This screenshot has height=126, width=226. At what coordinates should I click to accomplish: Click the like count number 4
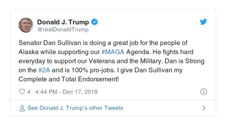(29, 92)
